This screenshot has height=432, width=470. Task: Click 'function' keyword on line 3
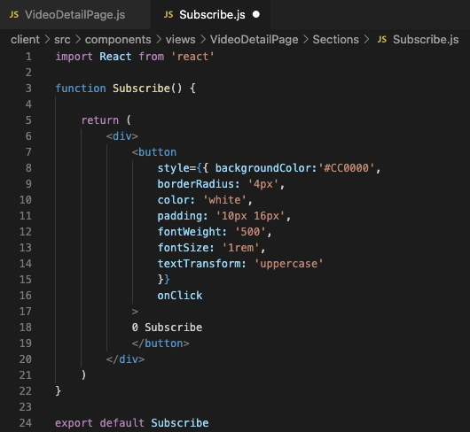click(81, 89)
